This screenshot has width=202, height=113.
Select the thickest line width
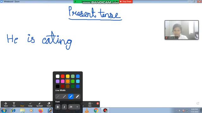77,96
